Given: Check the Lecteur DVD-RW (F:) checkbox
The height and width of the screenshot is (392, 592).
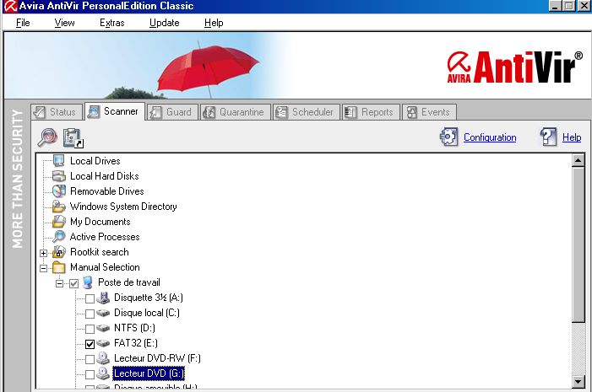Looking at the screenshot, I should [90, 359].
